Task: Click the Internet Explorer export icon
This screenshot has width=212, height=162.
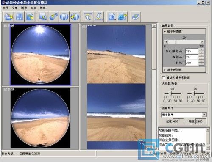Action: pos(123,16)
